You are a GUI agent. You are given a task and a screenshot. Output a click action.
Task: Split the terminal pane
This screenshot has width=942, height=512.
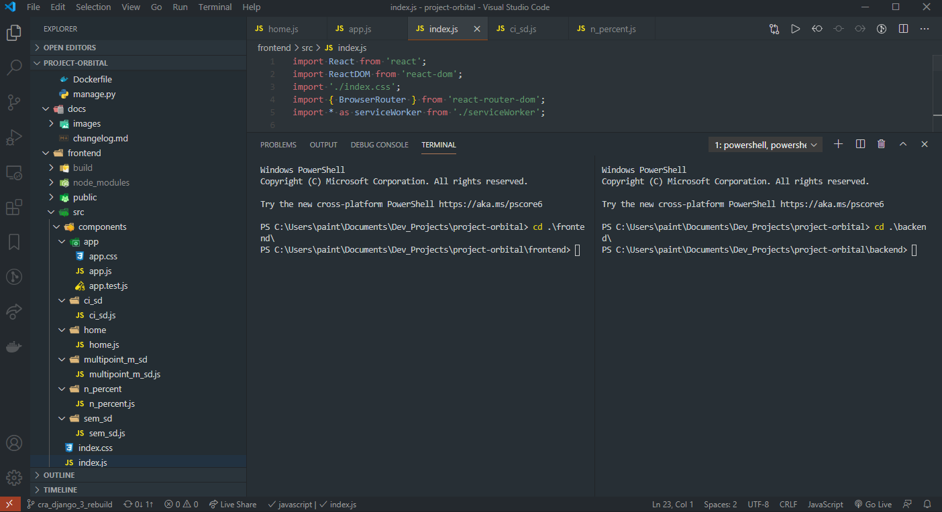pyautogui.click(x=860, y=144)
